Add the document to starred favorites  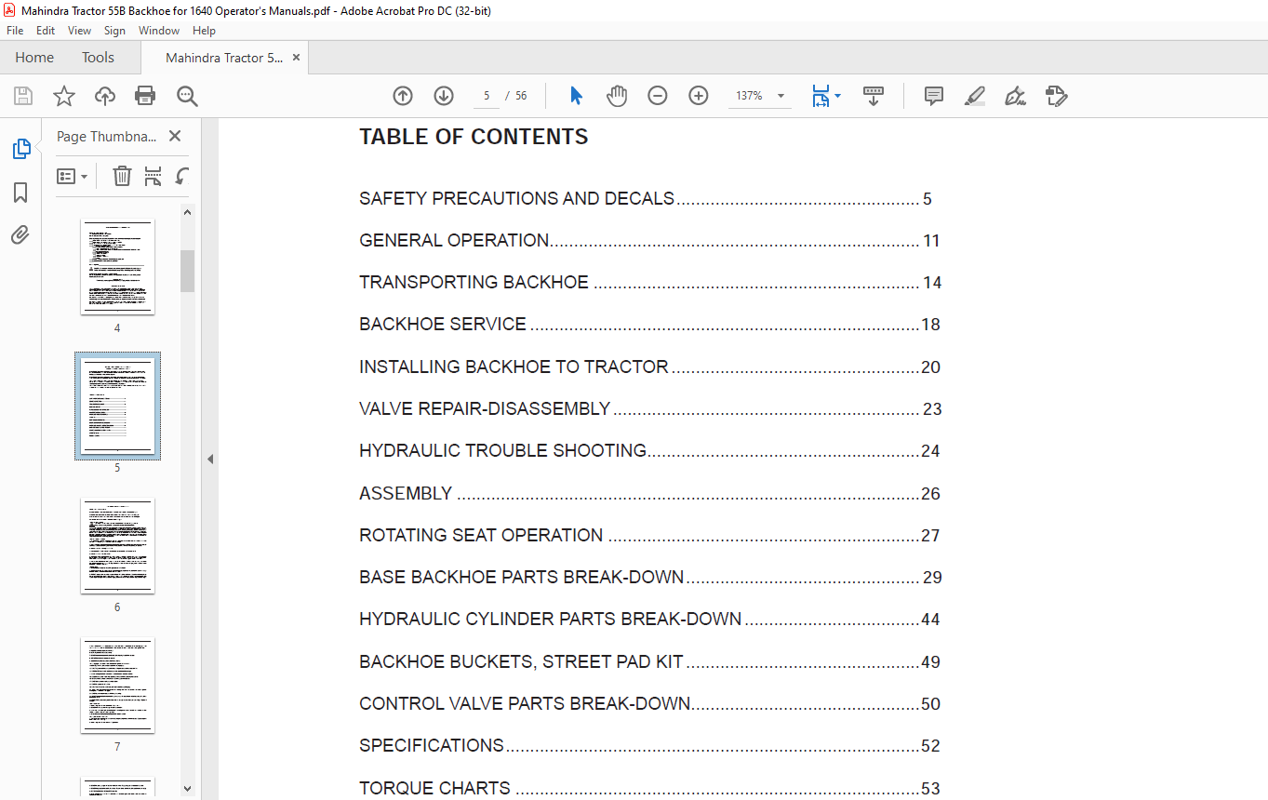click(63, 96)
